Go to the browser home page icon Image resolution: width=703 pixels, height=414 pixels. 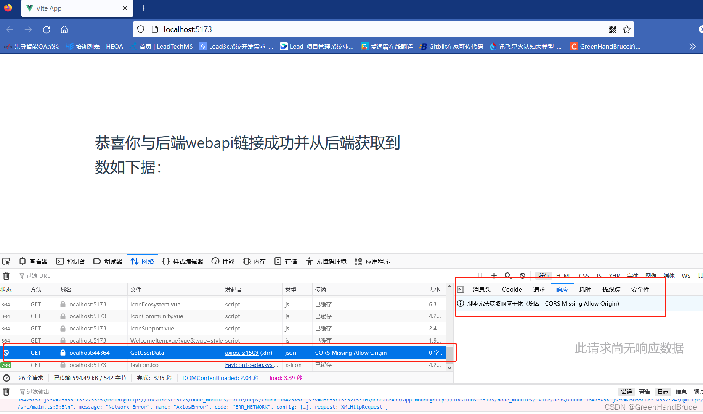tap(64, 29)
